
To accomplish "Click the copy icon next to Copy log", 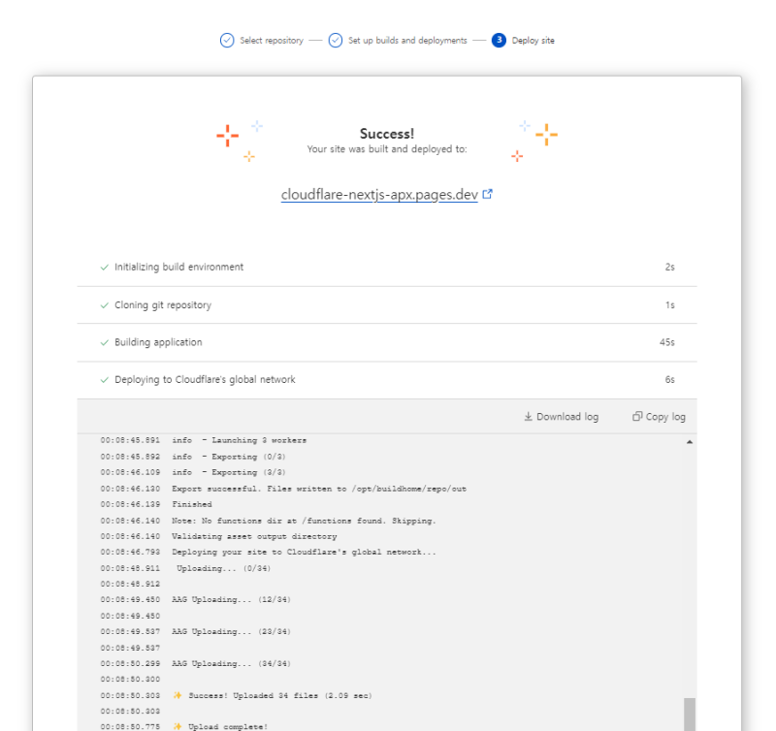I will click(x=637, y=417).
